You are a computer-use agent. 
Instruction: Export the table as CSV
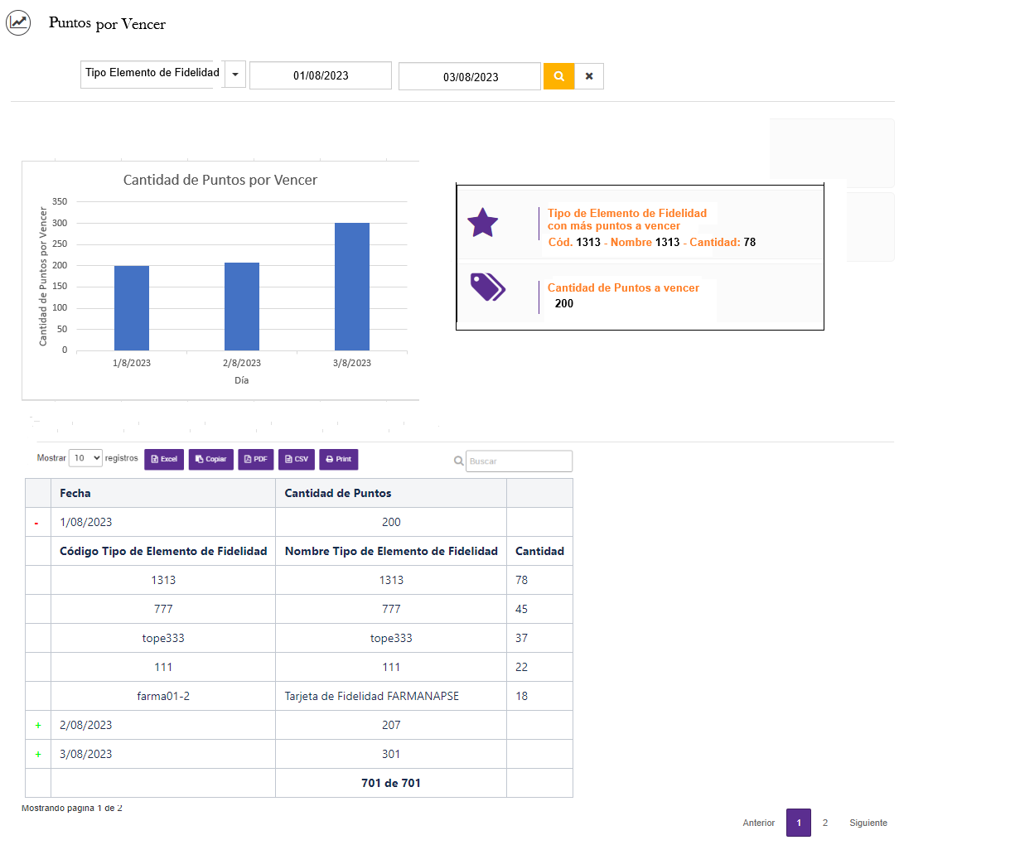tap(297, 459)
